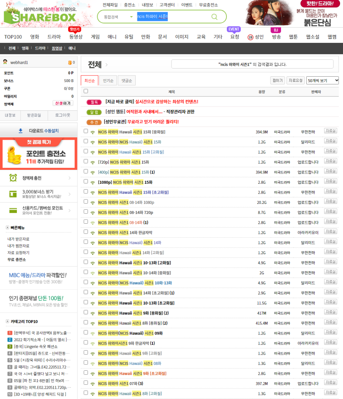Open the 고객센터 top link
Screen dimensions: 343x399
click(x=167, y=5)
